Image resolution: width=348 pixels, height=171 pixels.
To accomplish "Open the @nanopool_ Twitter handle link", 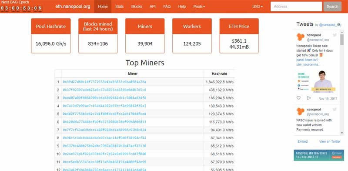I will [328, 25].
